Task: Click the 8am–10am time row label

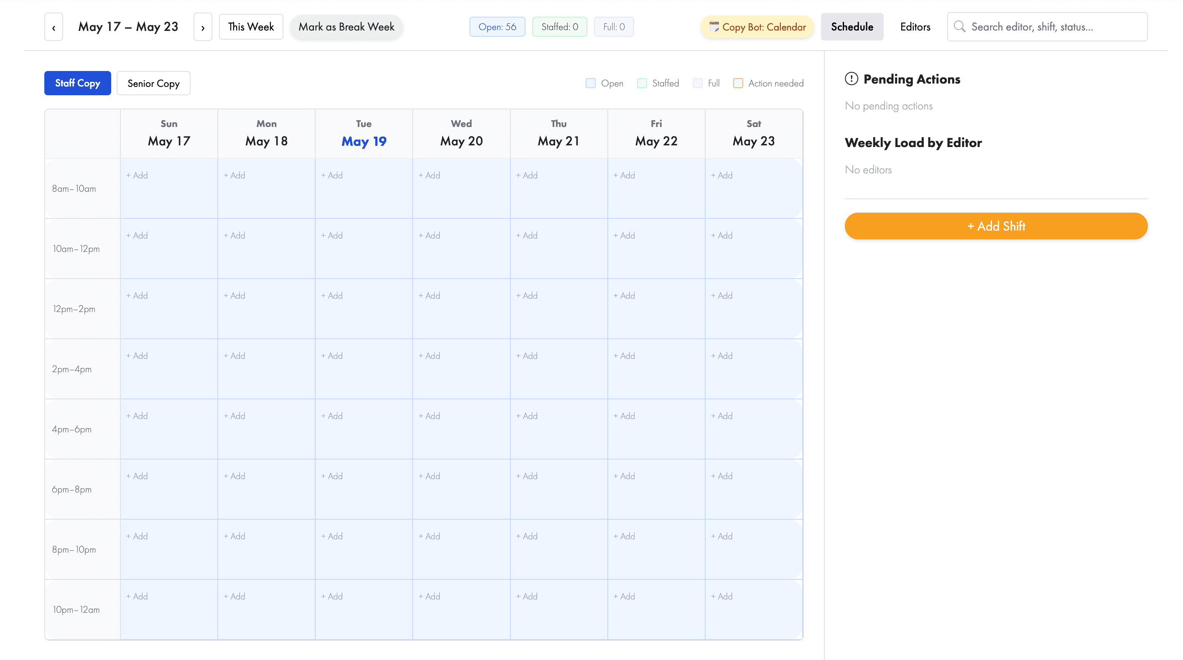Action: (74, 189)
